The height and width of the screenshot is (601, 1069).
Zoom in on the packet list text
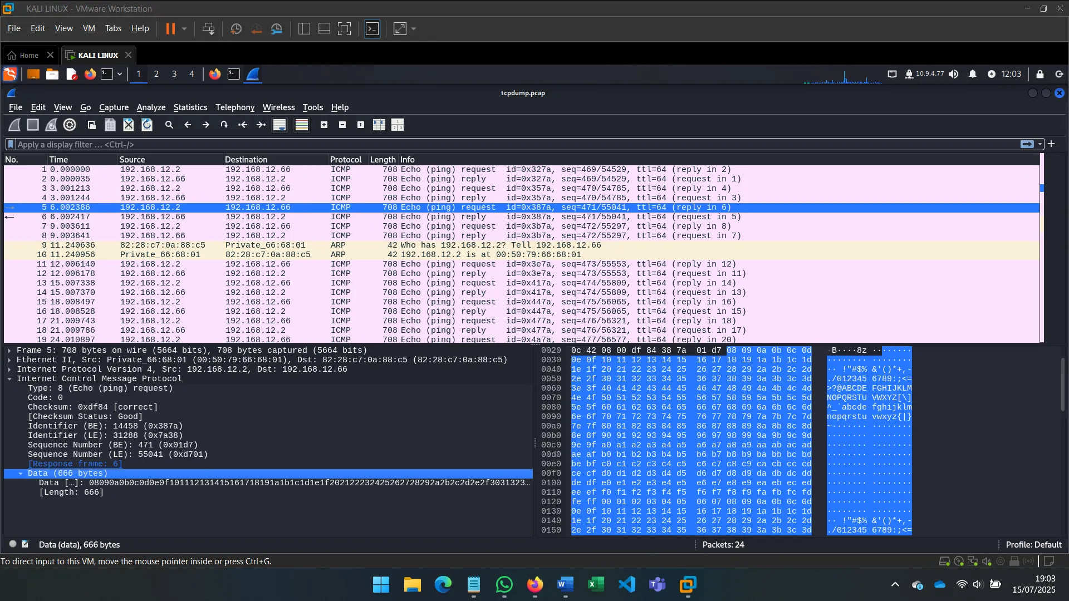[x=324, y=125]
